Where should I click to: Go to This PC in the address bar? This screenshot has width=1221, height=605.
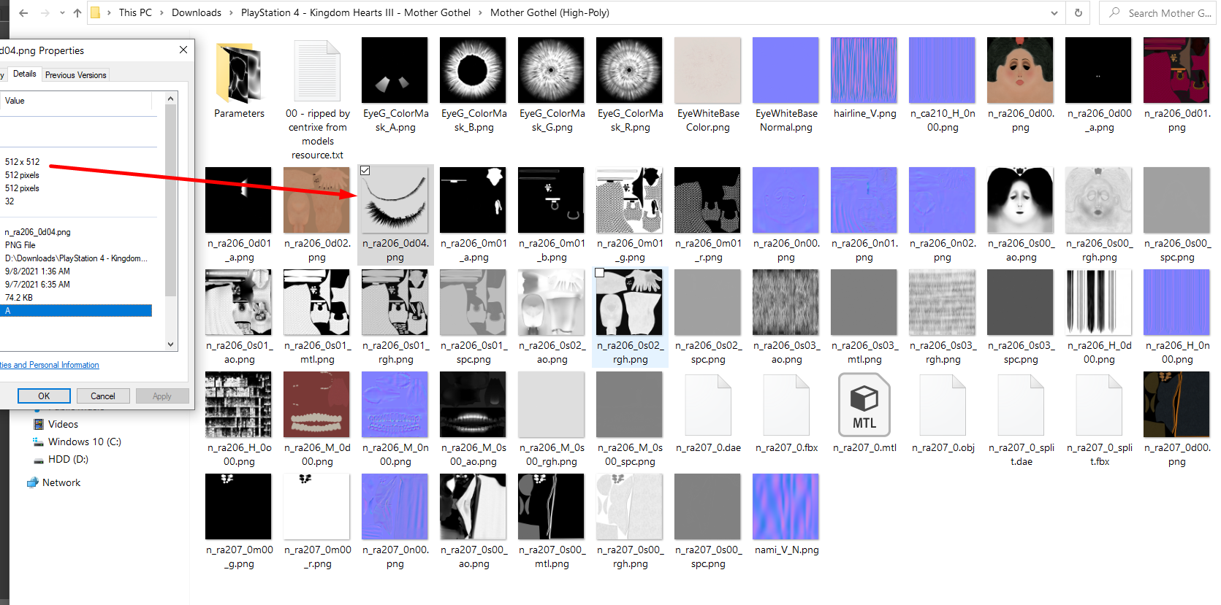[135, 13]
